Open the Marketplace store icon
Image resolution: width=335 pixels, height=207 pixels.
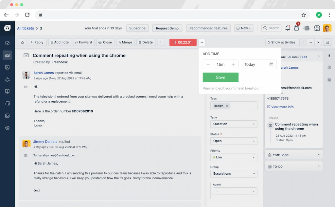coord(317,28)
